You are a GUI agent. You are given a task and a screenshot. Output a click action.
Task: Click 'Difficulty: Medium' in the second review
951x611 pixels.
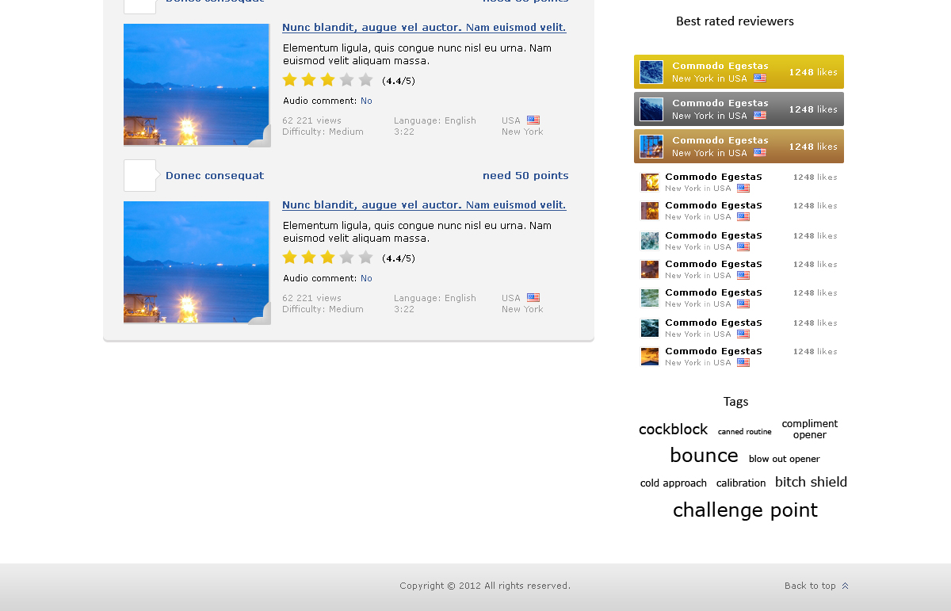323,309
